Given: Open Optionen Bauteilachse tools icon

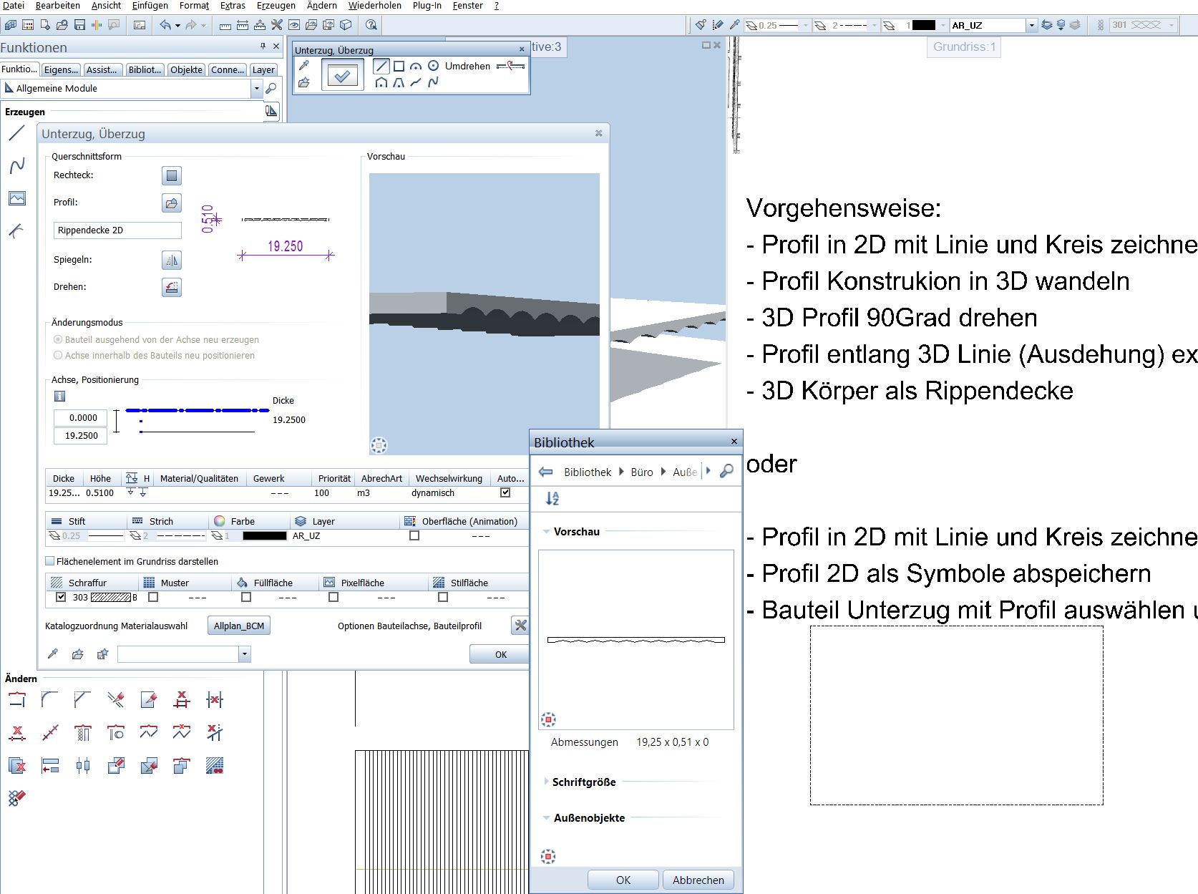Looking at the screenshot, I should tap(520, 626).
